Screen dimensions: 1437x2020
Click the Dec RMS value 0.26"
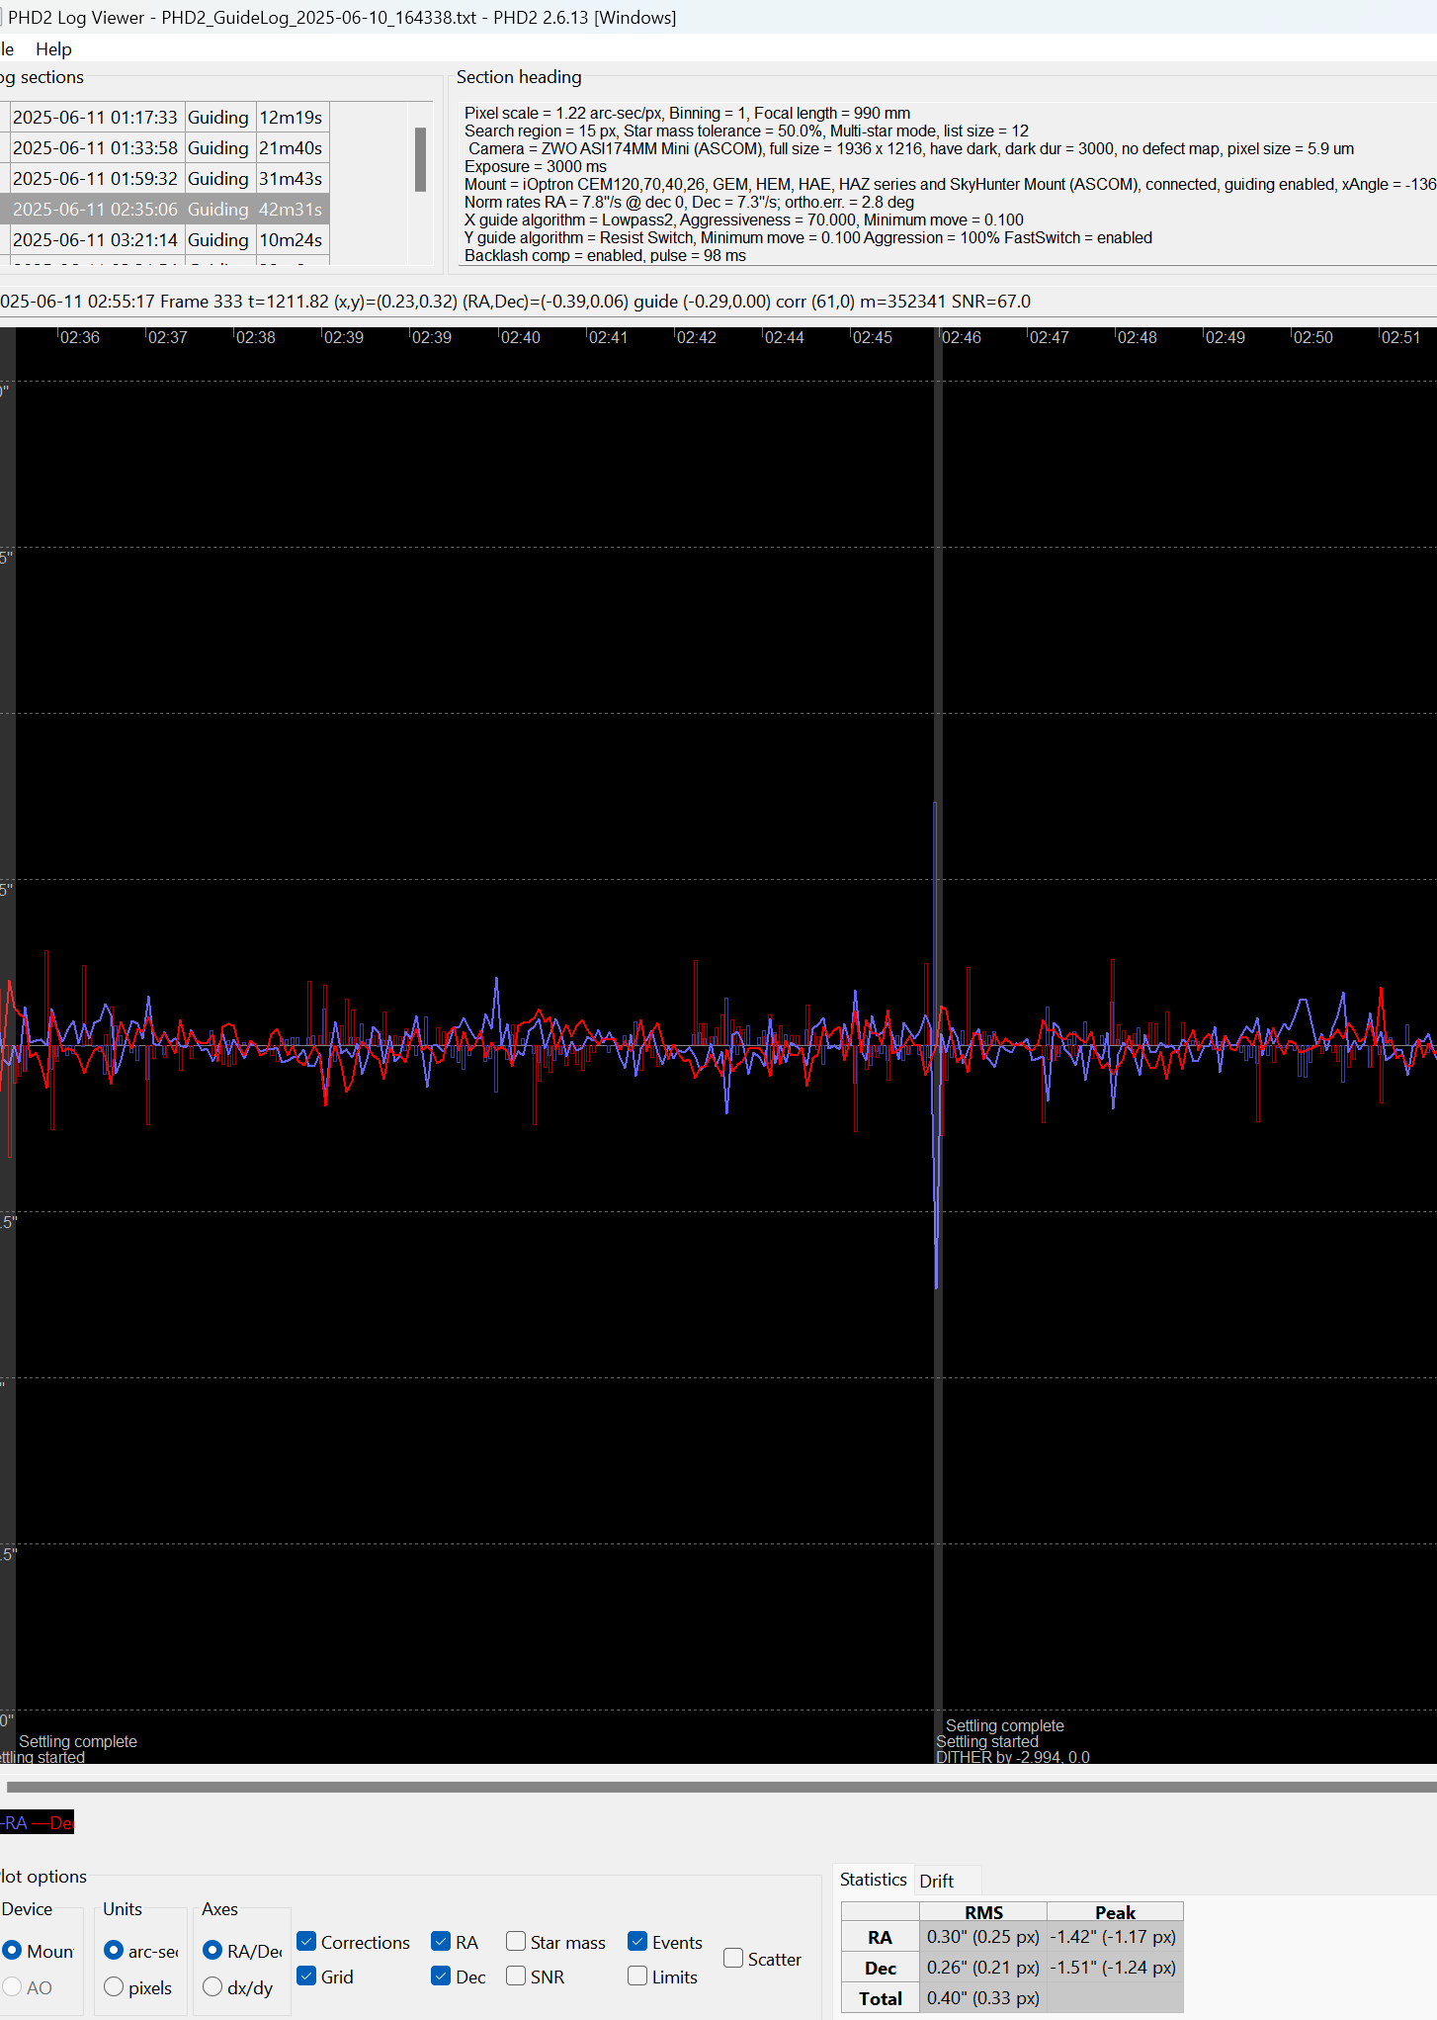click(983, 1968)
